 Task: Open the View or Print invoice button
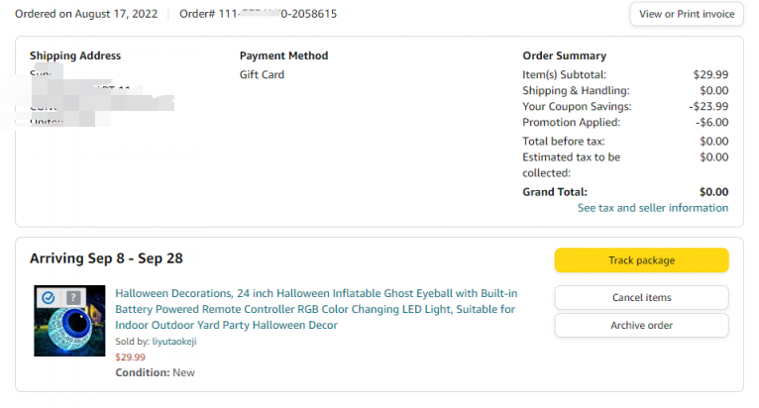coord(686,14)
